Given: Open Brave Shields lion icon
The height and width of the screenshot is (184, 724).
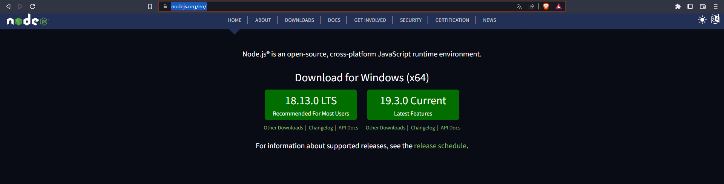Looking at the screenshot, I should click(546, 6).
